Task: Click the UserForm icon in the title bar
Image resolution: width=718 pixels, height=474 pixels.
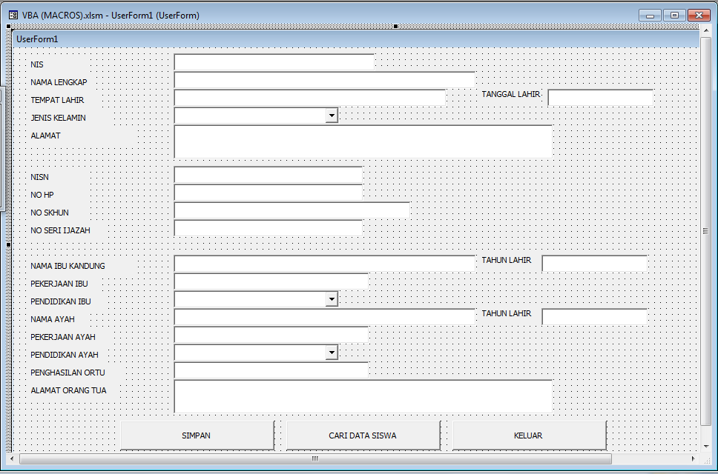Action: [x=13, y=14]
